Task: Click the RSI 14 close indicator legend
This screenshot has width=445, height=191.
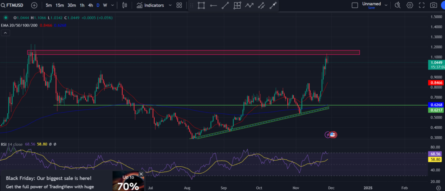Action: point(12,144)
